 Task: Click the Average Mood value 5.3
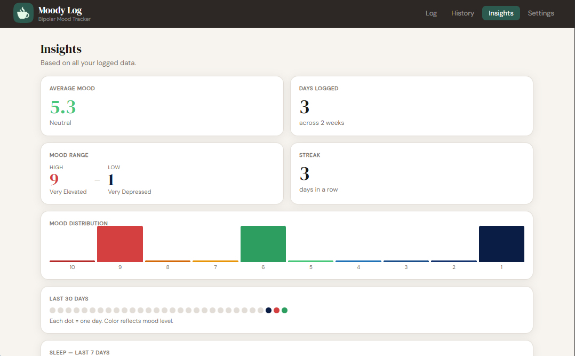[x=62, y=107]
